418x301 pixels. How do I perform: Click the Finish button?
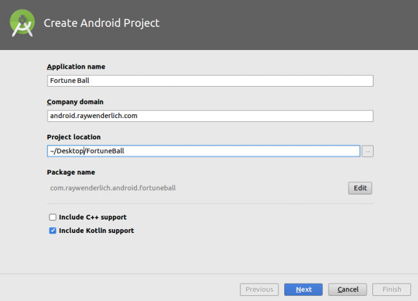pos(392,289)
